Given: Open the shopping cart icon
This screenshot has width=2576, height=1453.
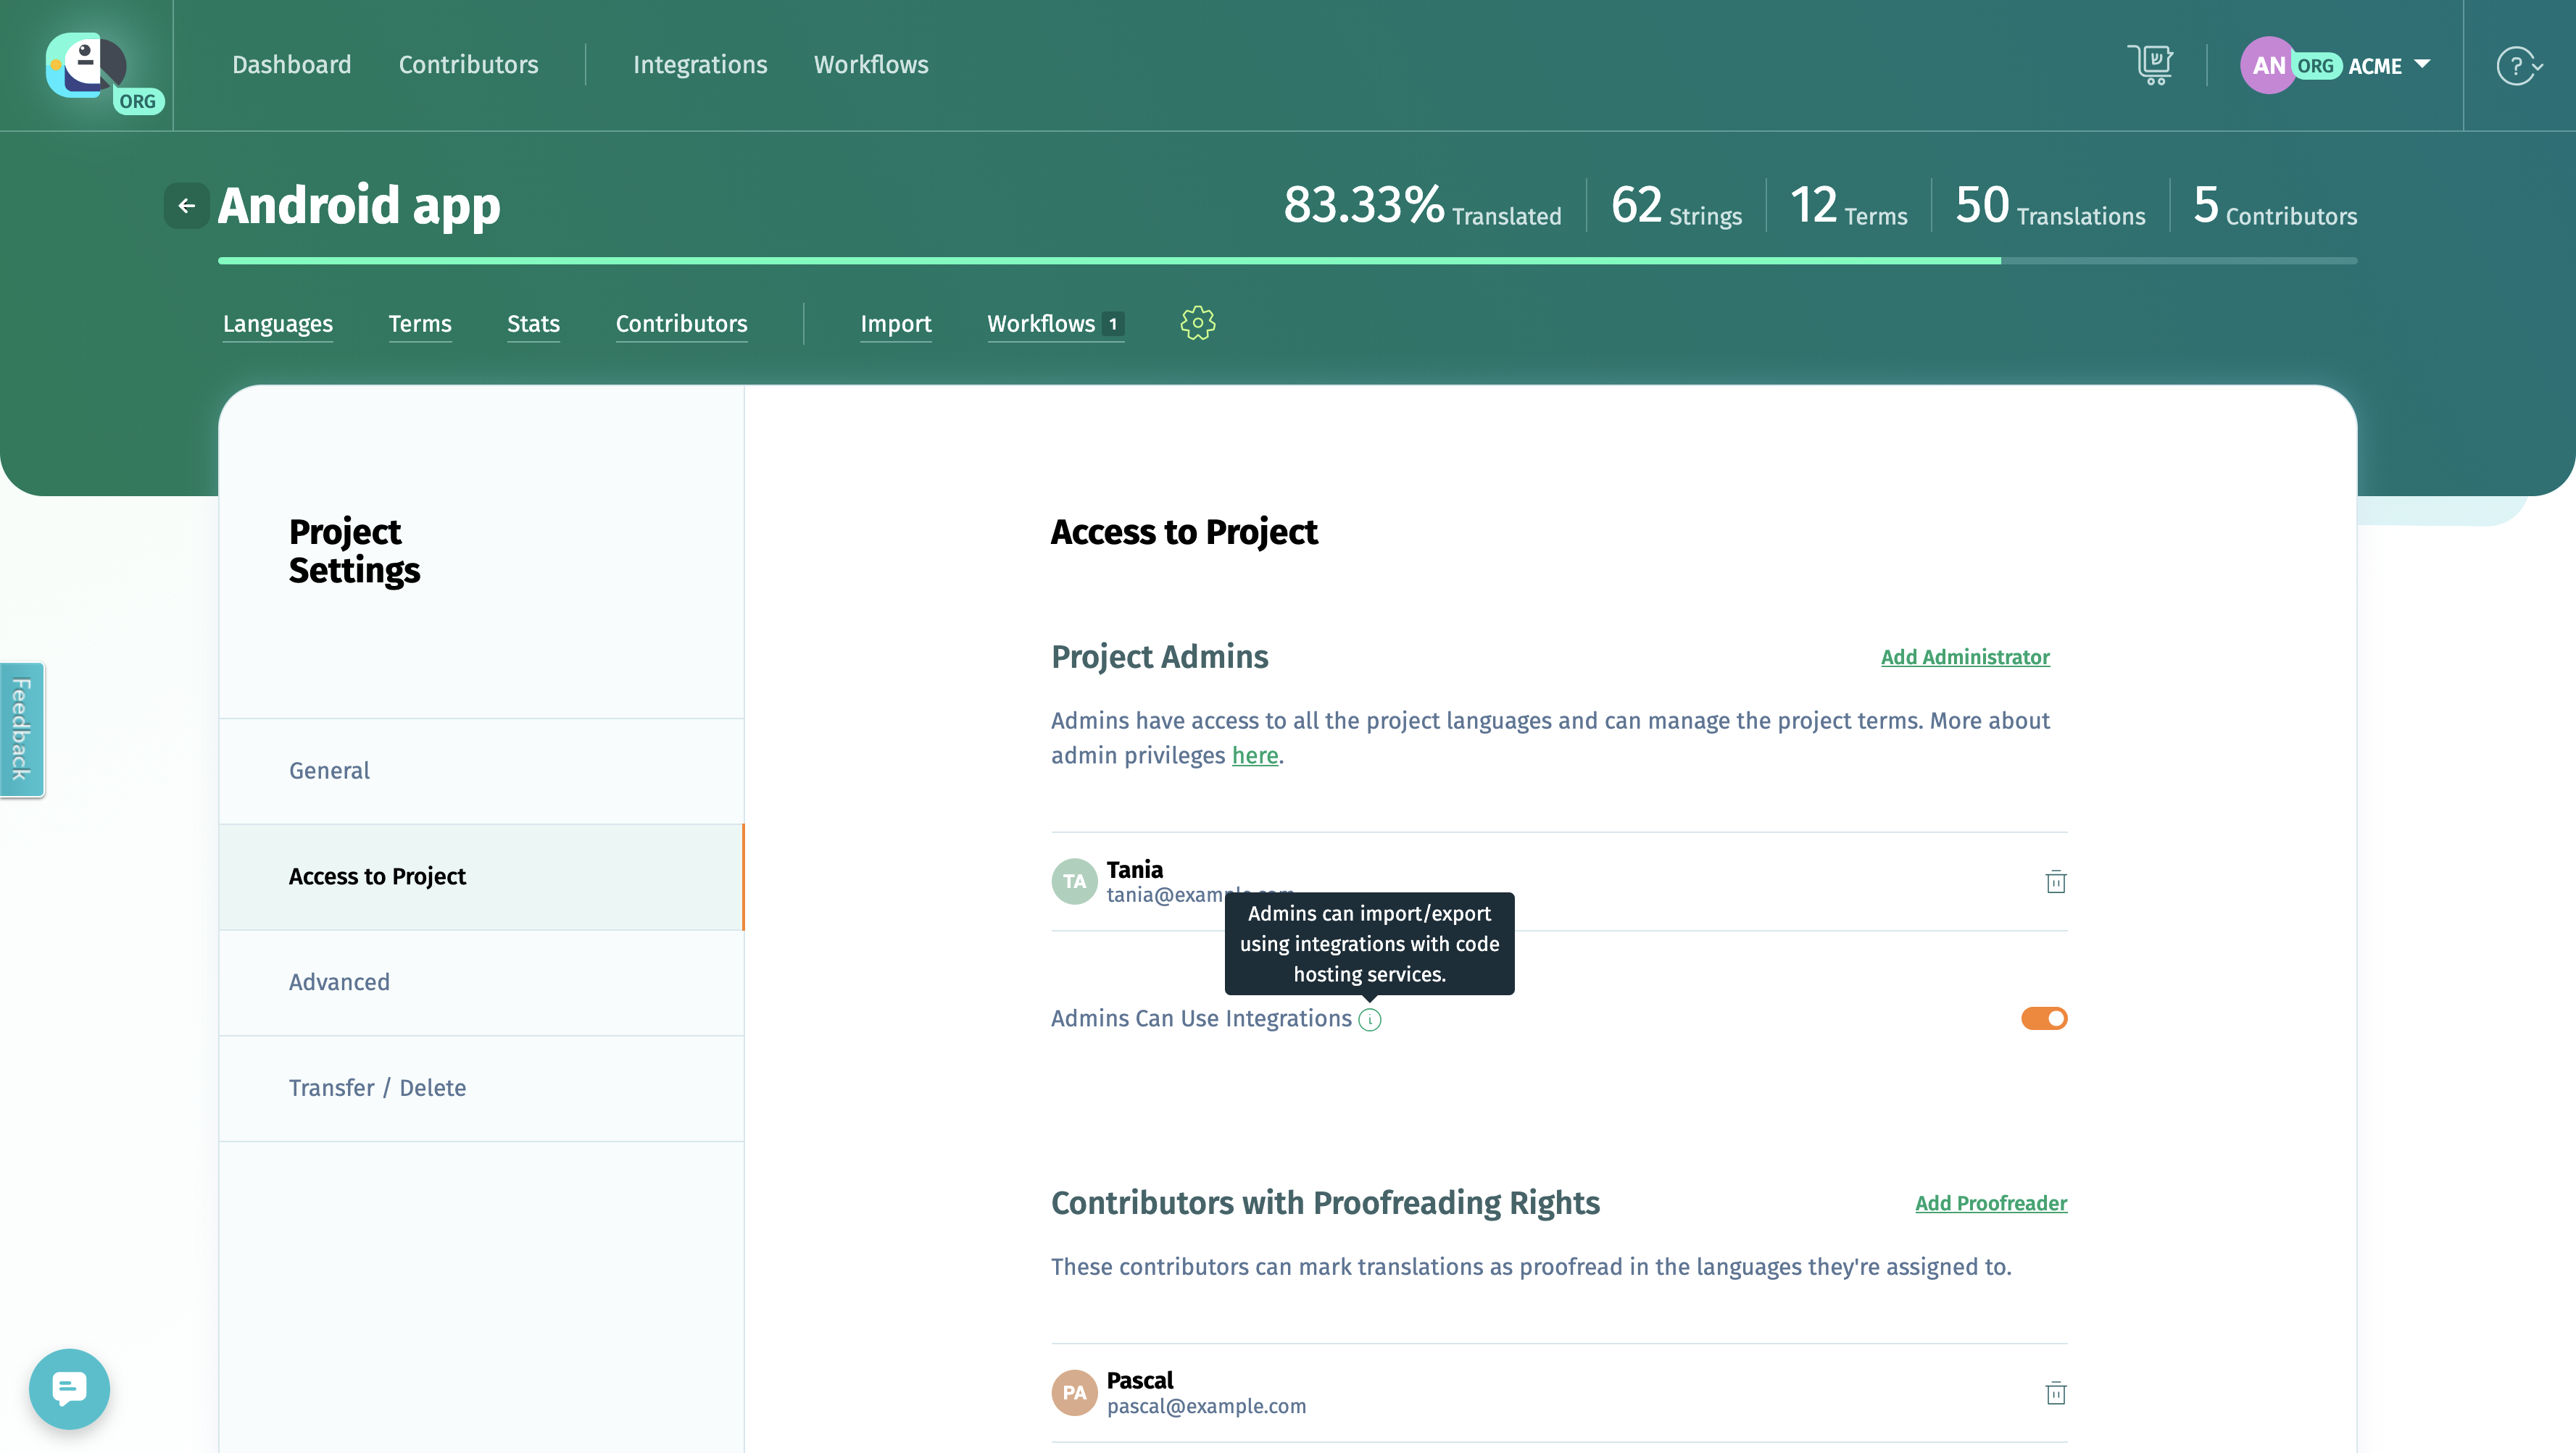Looking at the screenshot, I should pyautogui.click(x=2150, y=65).
